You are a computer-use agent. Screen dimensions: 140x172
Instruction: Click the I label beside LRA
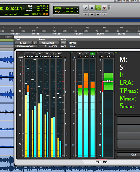[101, 54]
